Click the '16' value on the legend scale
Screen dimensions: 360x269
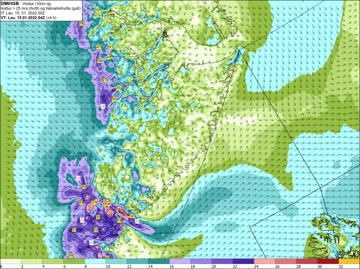pyautogui.click(x=171, y=266)
